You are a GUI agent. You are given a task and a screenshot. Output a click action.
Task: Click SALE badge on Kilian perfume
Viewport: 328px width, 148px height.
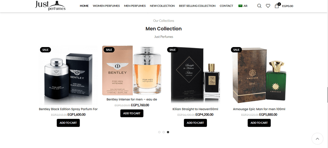pyautogui.click(x=172, y=50)
